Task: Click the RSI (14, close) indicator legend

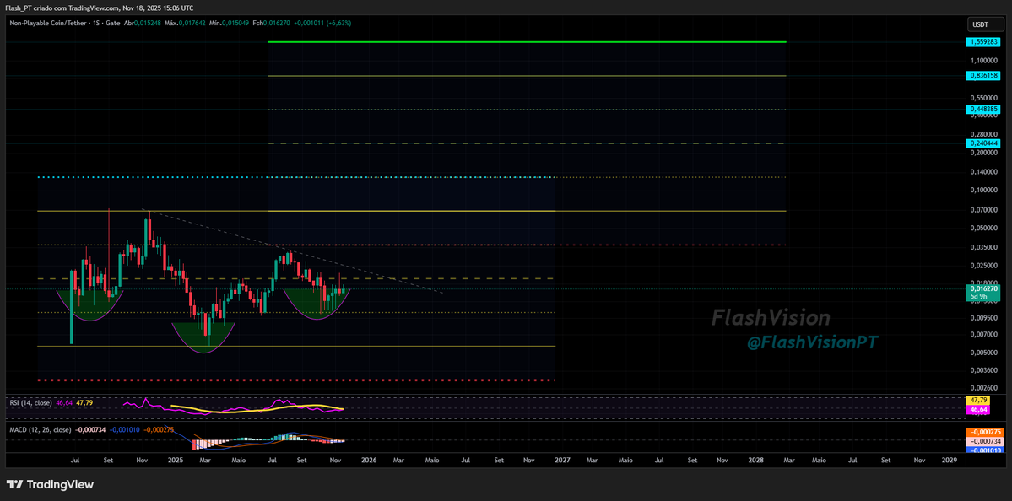Action: [31, 403]
